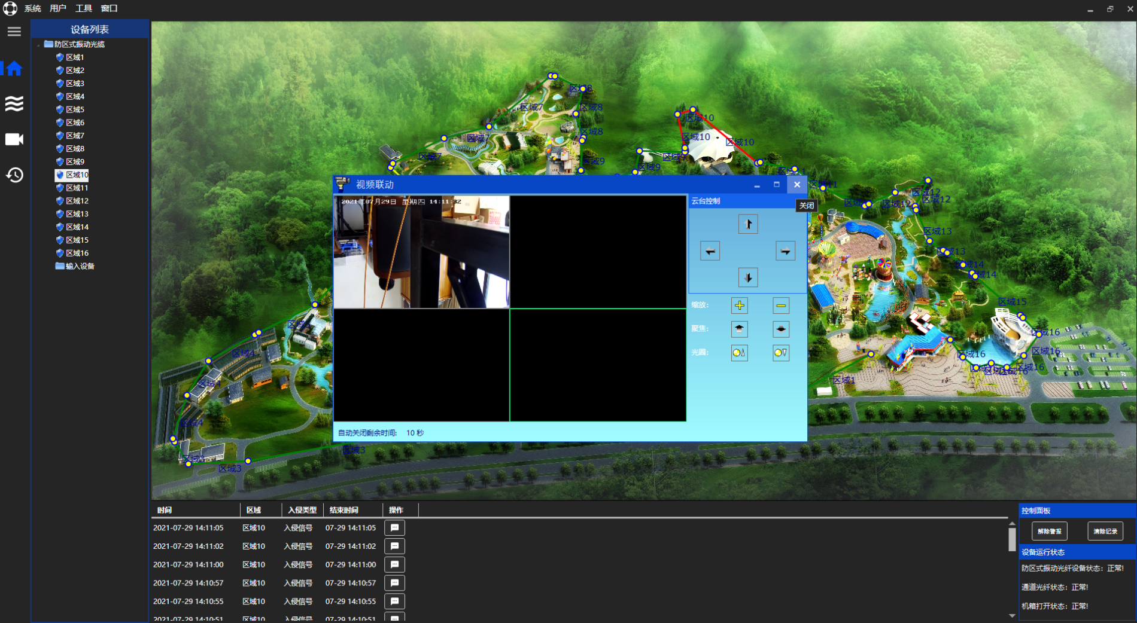Viewport: 1137px width, 623px height.
Task: Open the history clock sidebar icon
Action: pyautogui.click(x=14, y=175)
